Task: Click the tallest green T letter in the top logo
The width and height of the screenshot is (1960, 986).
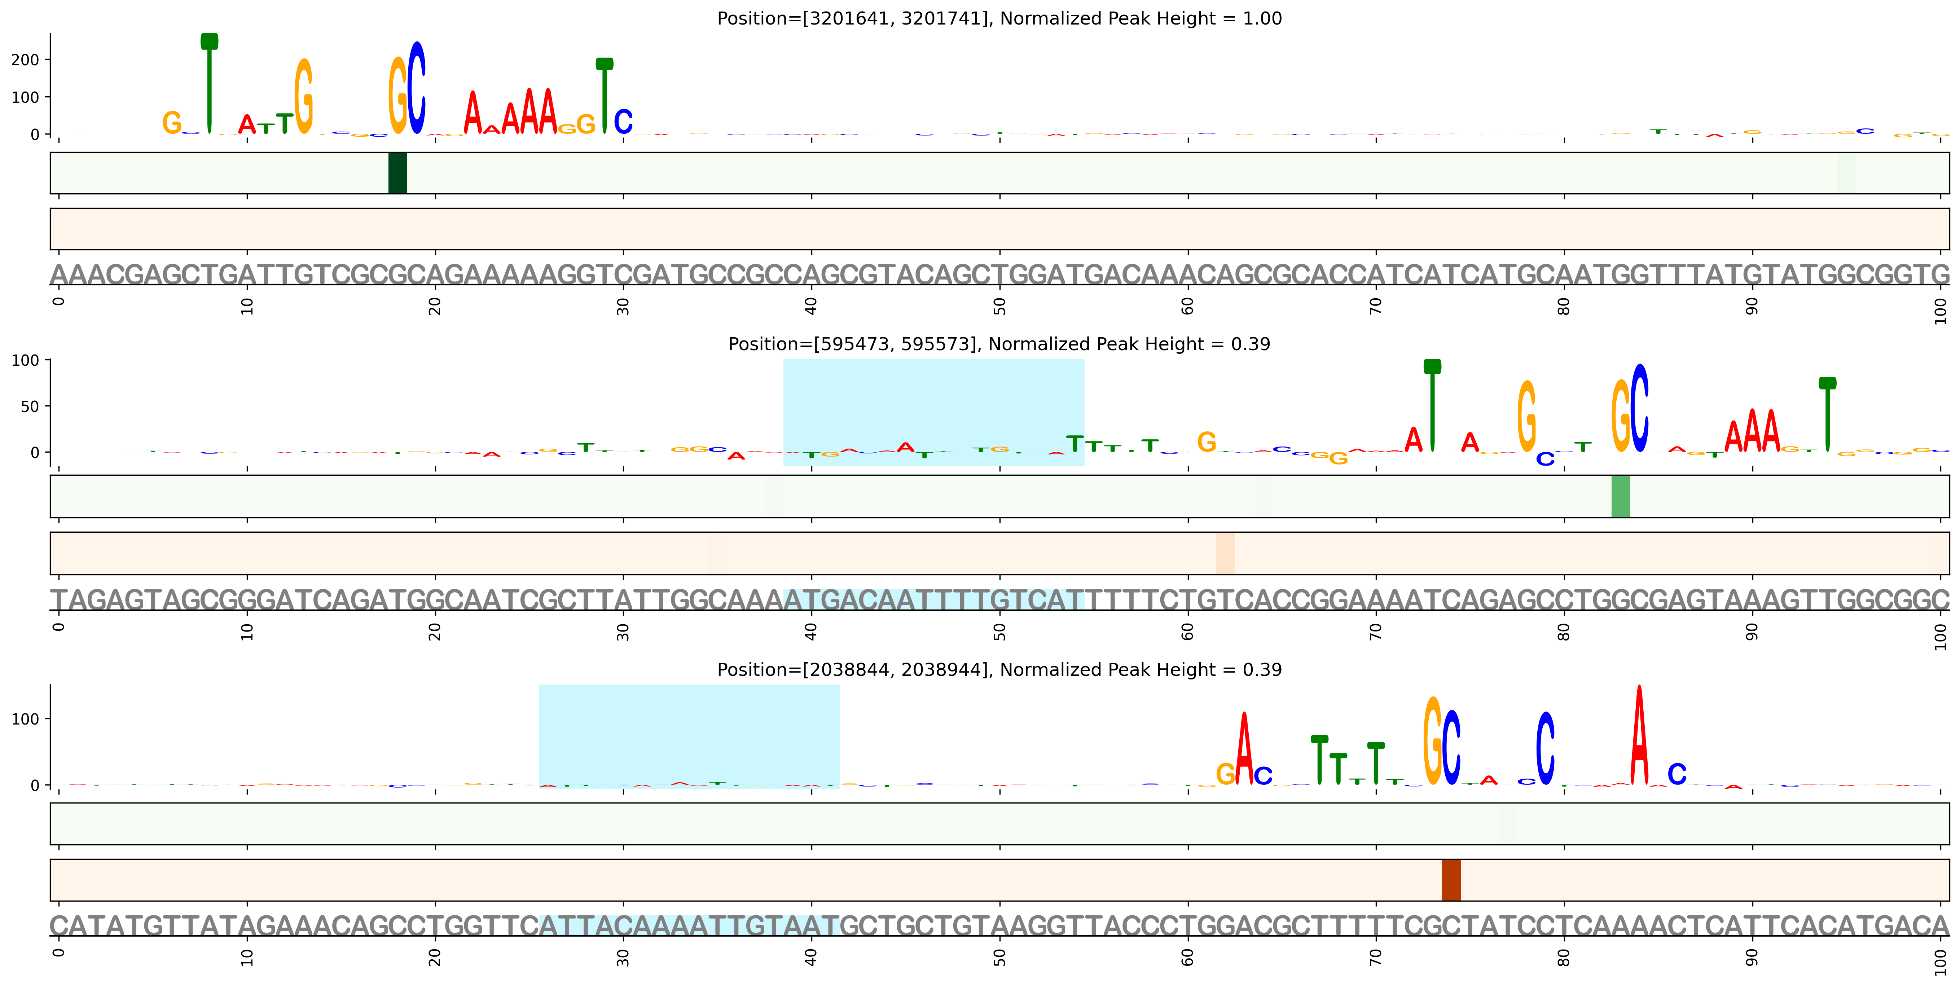Action: point(209,84)
